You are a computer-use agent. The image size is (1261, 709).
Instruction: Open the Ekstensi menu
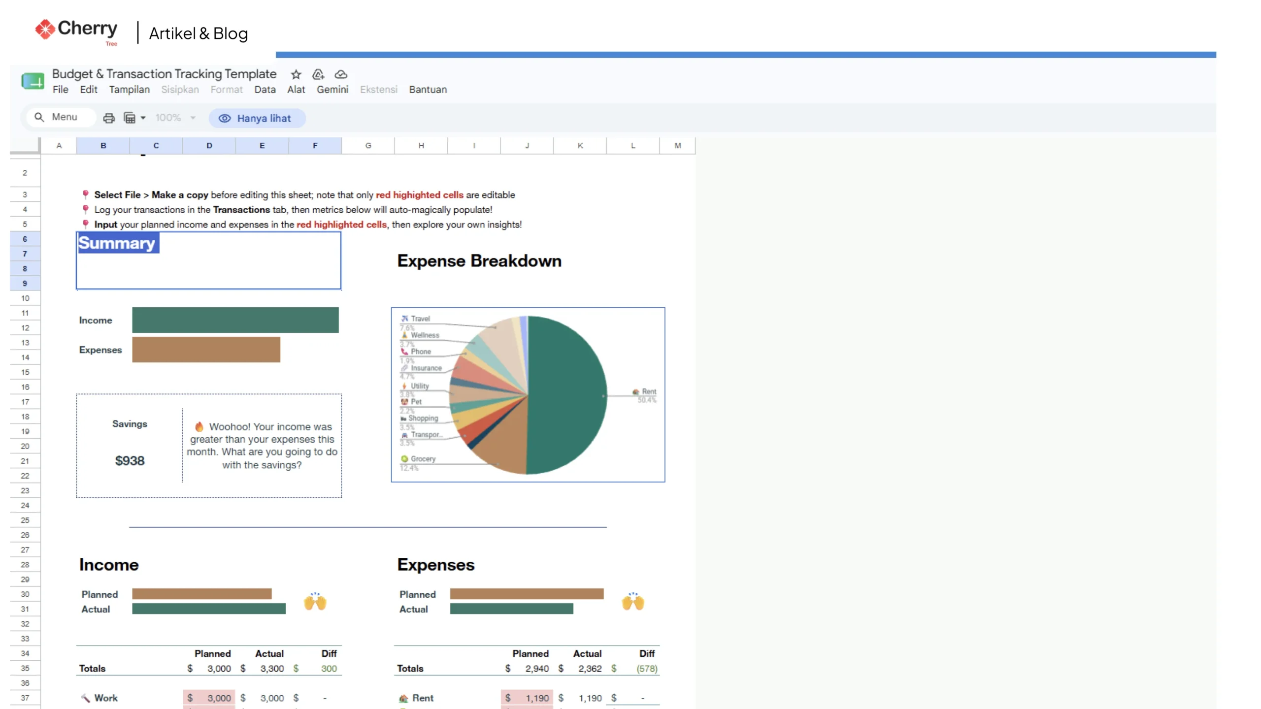pos(378,90)
